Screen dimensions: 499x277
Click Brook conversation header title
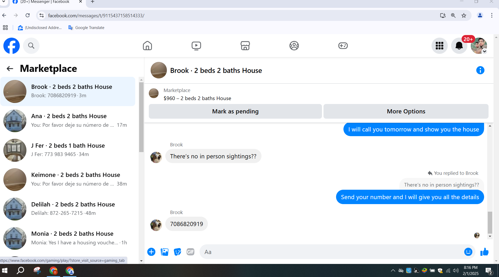(216, 71)
